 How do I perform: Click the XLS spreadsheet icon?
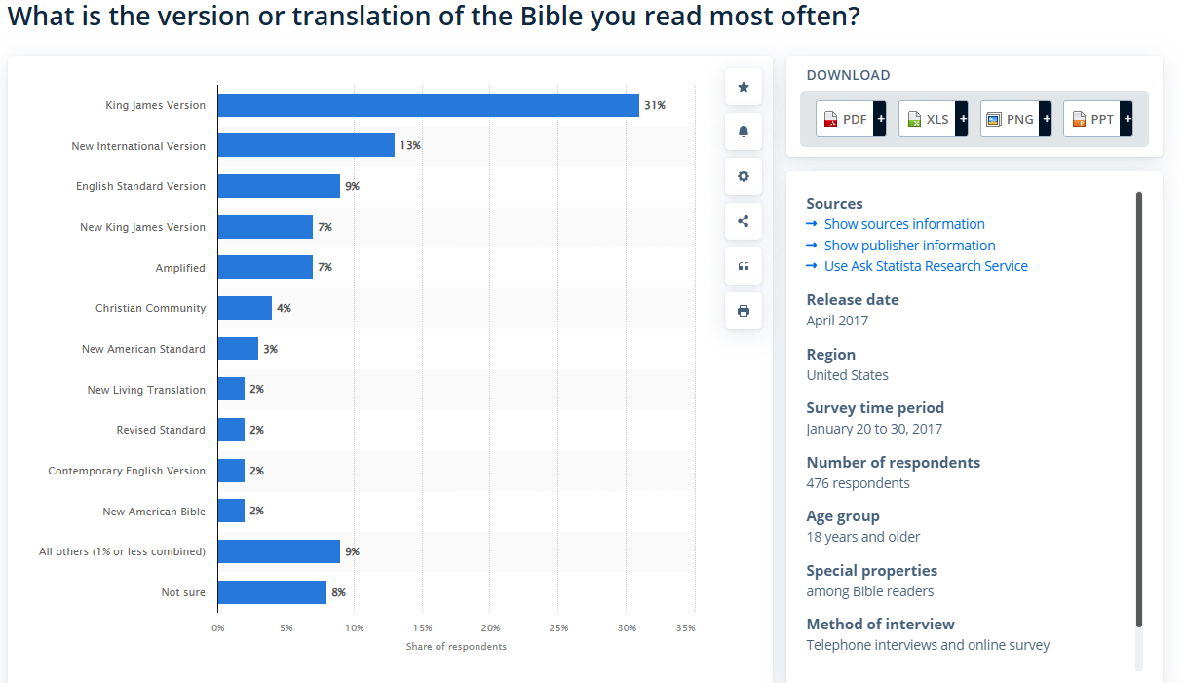click(x=914, y=119)
